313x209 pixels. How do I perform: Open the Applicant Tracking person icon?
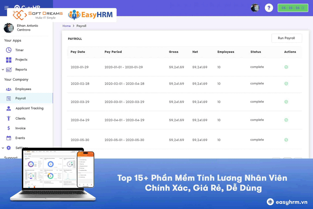click(x=8, y=108)
